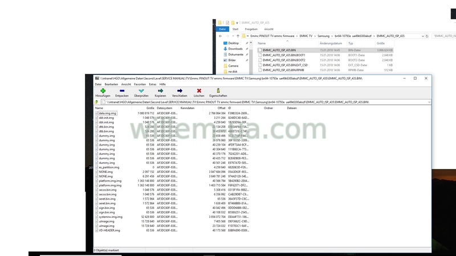Sort 7-Zip list by Größe column header

(x=144, y=108)
